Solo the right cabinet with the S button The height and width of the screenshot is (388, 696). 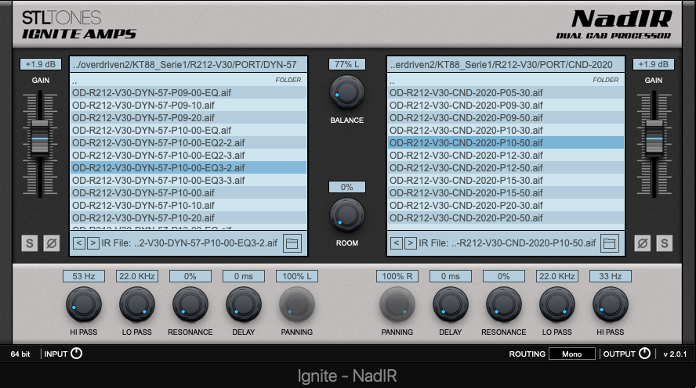665,243
